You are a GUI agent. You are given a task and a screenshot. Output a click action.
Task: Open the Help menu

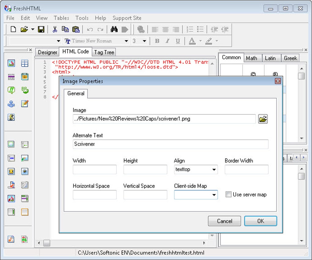coord(101,18)
